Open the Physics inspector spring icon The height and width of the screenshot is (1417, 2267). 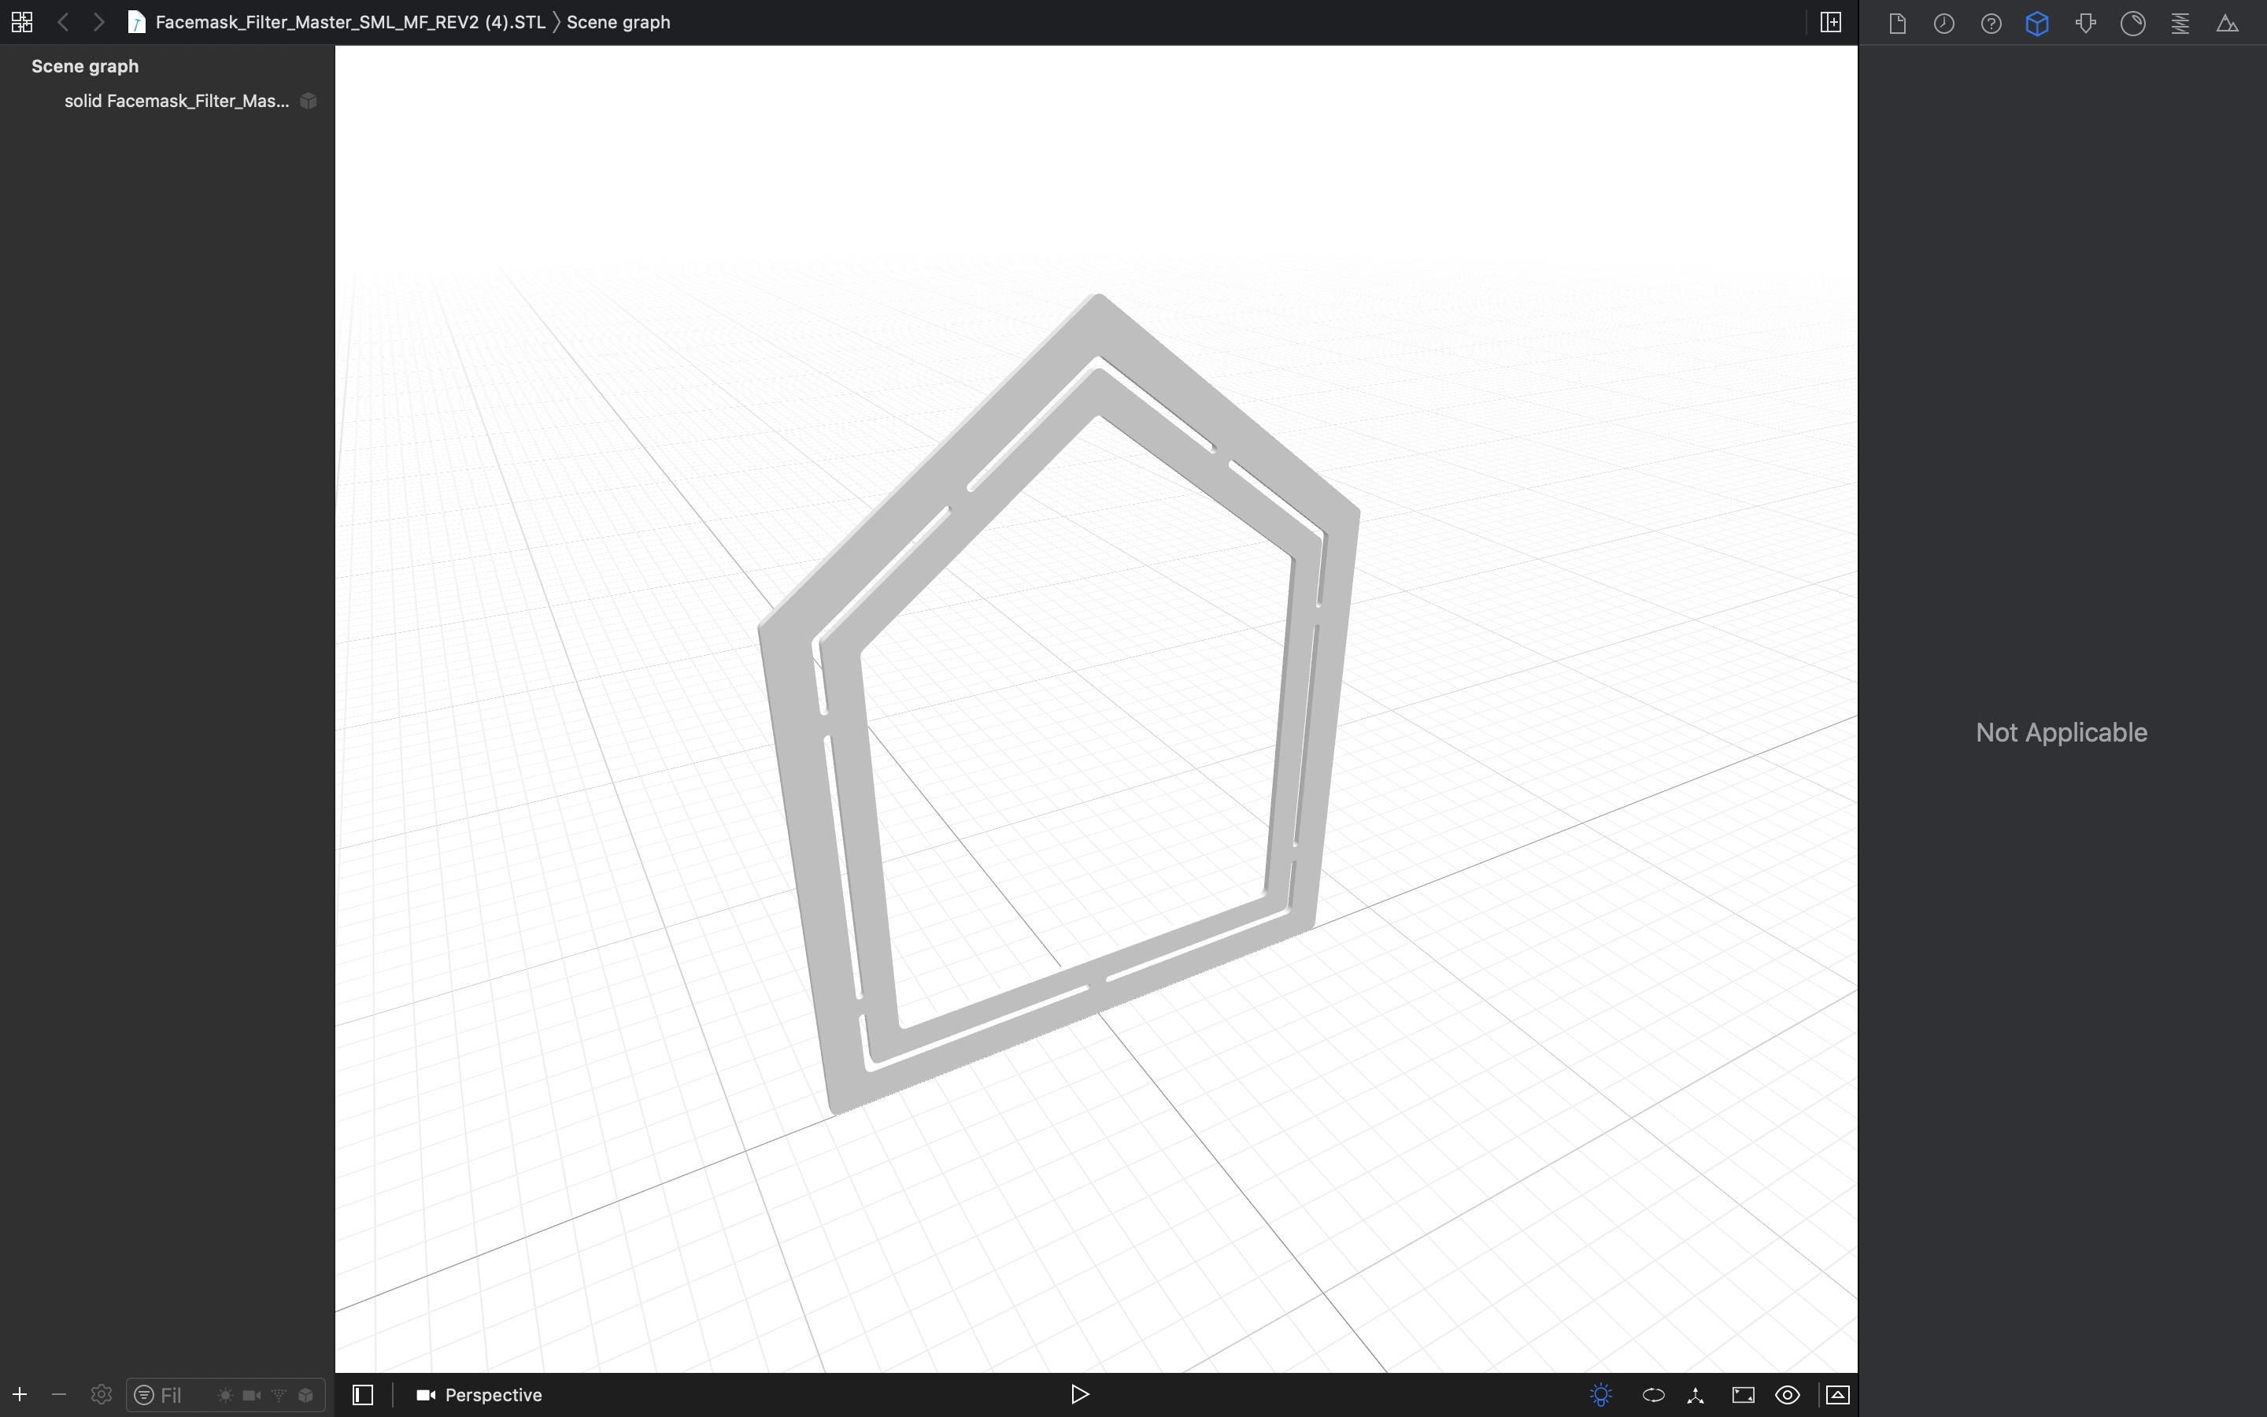click(x=2180, y=24)
